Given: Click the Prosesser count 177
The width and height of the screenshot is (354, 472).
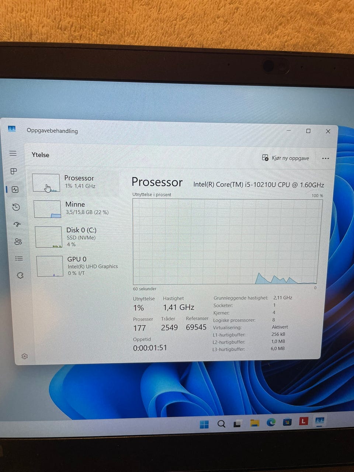Looking at the screenshot, I should (x=139, y=328).
